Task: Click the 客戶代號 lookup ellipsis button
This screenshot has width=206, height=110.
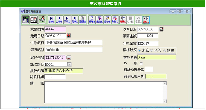Action: coord(69,57)
